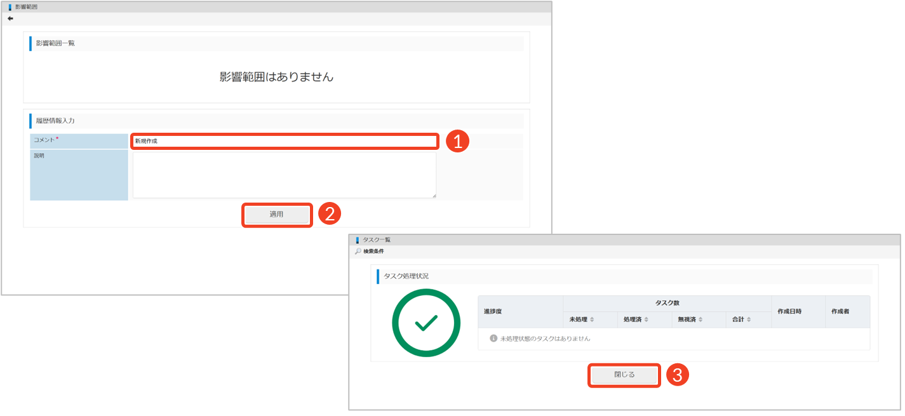Select the 作成日時 column header
Viewport: 905px width, 416px height.
[789, 312]
